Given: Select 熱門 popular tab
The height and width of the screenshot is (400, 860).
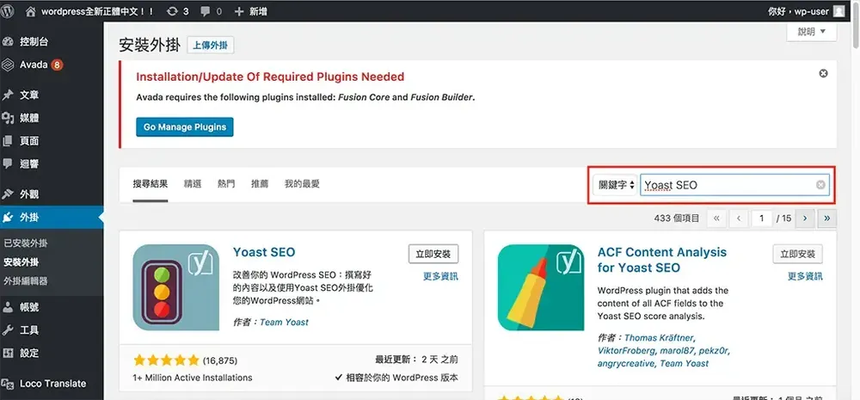Looking at the screenshot, I should [226, 184].
